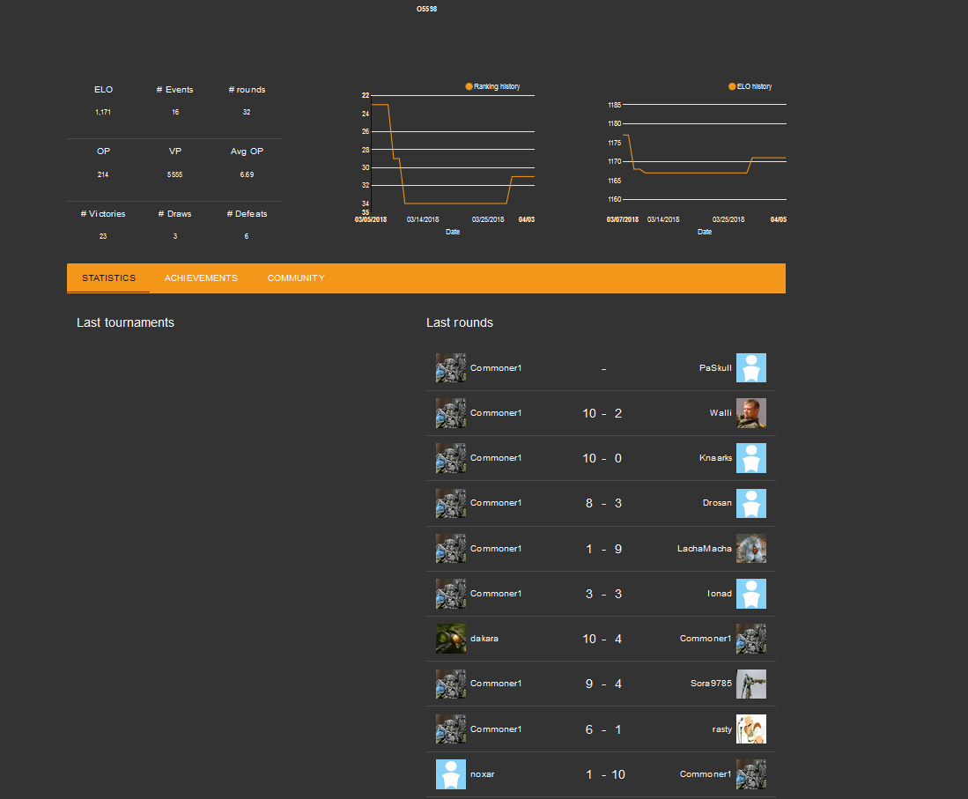The image size is (968, 799).
Task: Select the 8 - 3 score against Drosan
Action: [x=603, y=503]
